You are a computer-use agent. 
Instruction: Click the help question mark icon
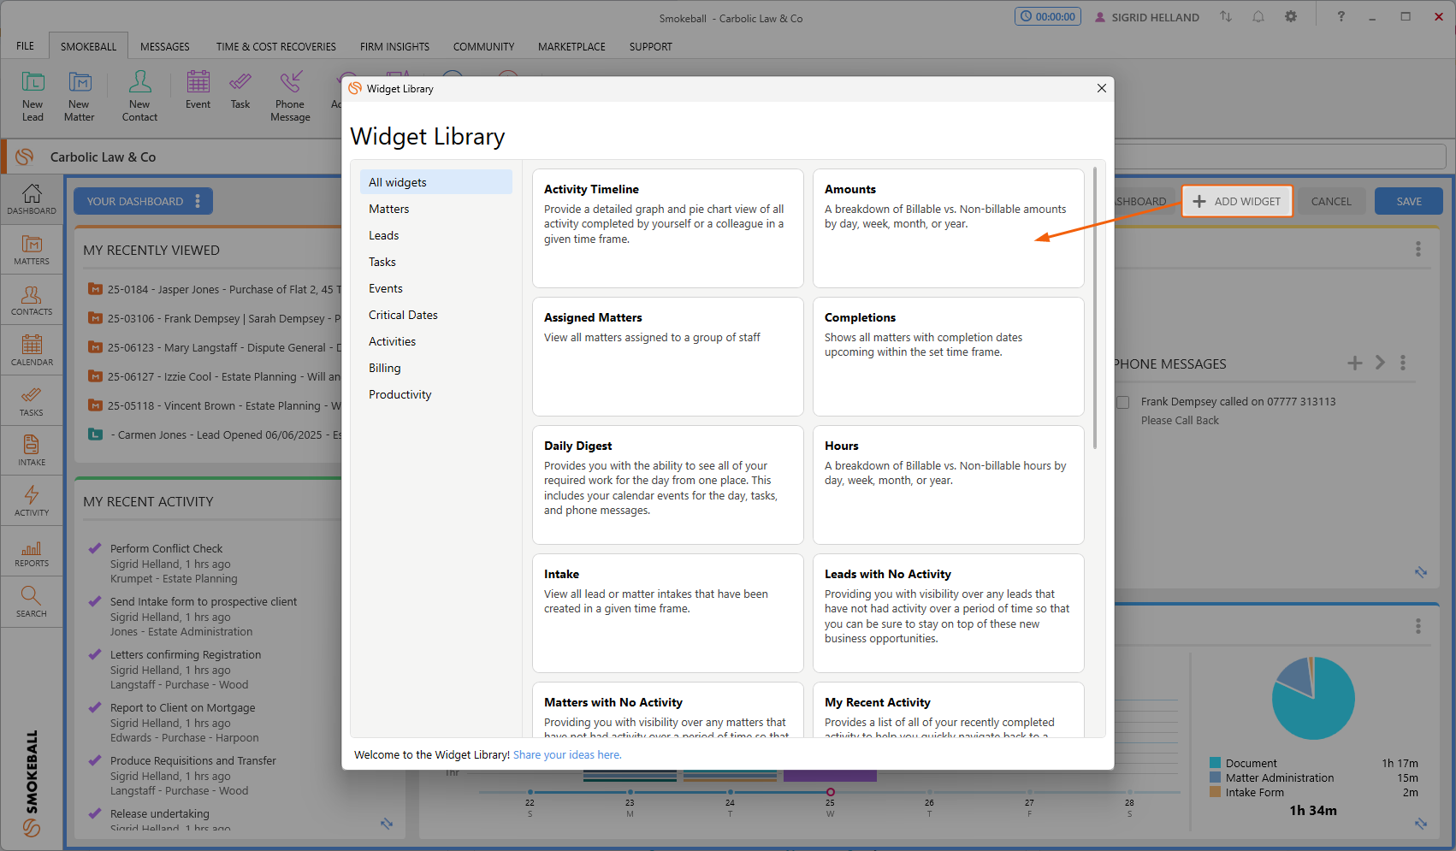click(x=1341, y=16)
